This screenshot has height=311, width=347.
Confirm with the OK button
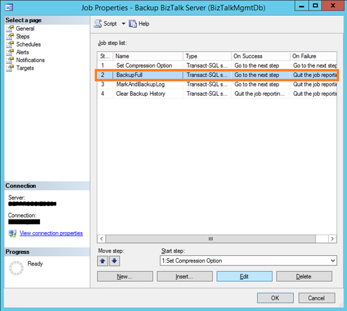(275, 298)
